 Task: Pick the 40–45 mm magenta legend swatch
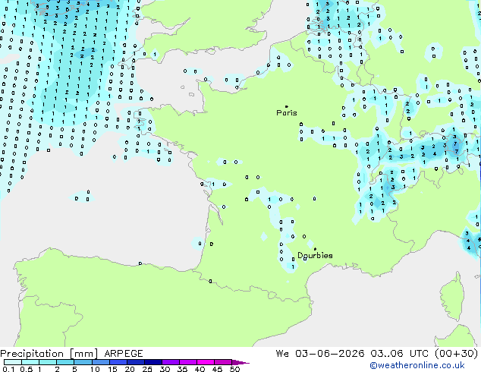click(206, 362)
